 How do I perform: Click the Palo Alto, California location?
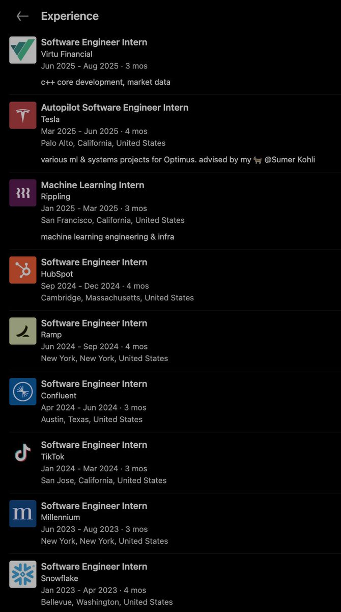pos(103,143)
